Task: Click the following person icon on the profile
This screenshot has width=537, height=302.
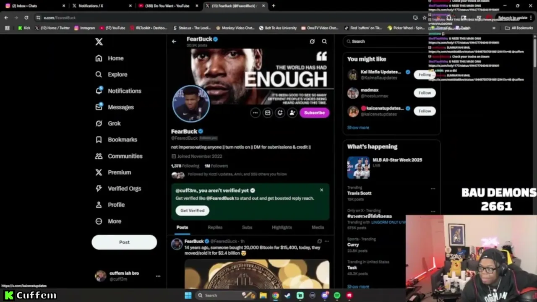Action: click(292, 112)
